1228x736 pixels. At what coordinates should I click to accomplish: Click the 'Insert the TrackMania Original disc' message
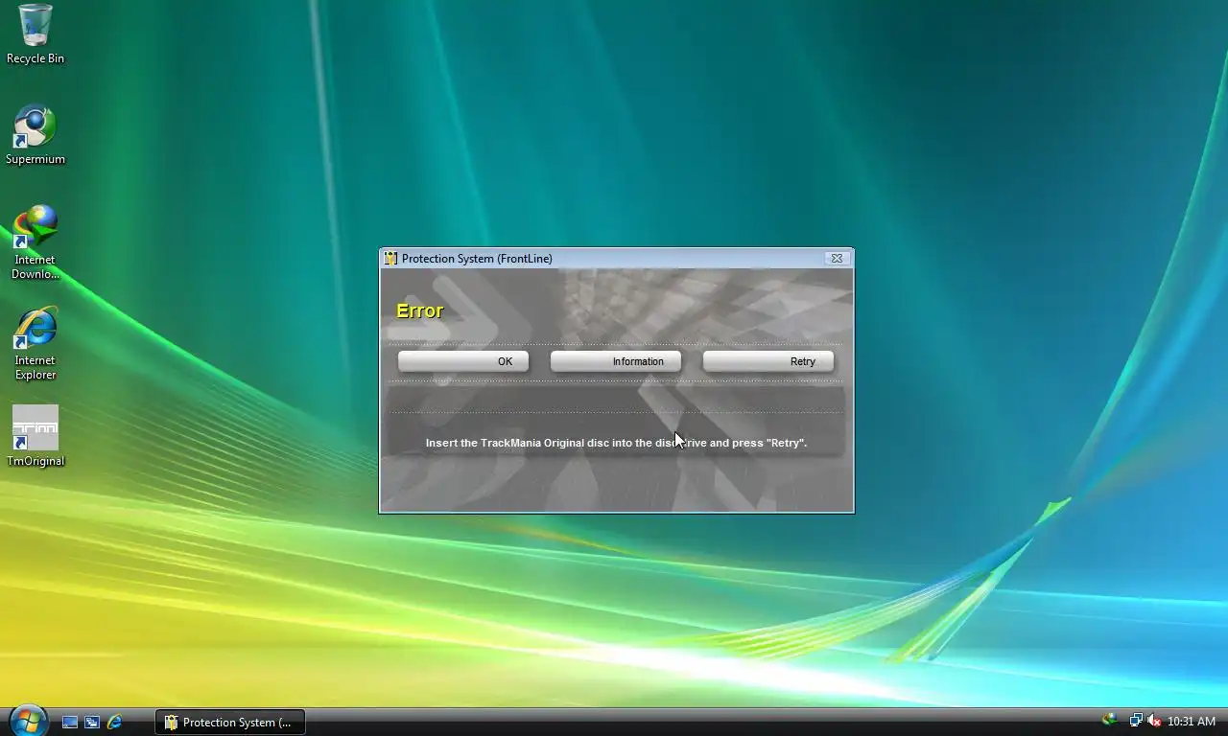[x=616, y=443]
